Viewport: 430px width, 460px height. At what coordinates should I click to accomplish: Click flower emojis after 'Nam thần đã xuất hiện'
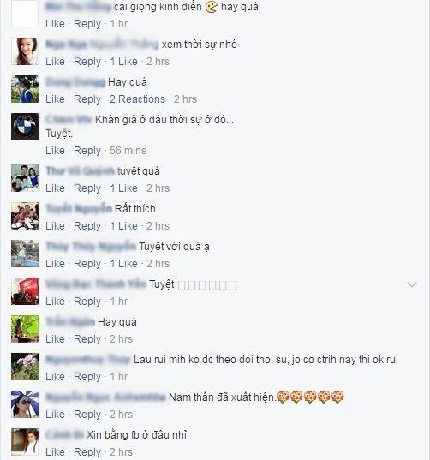tap(310, 397)
